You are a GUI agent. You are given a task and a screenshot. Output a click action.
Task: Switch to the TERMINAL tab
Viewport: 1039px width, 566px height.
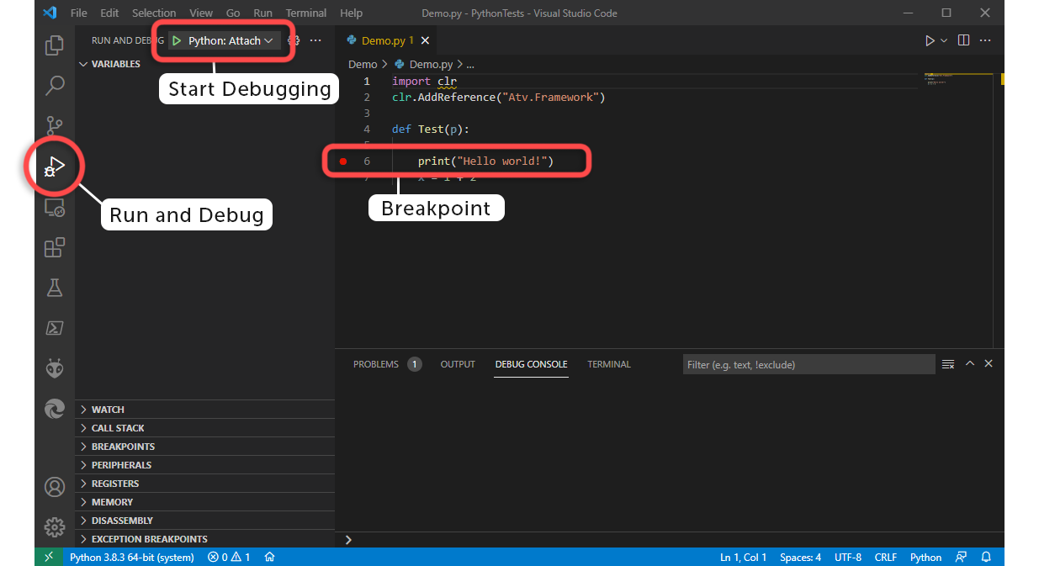(x=609, y=364)
